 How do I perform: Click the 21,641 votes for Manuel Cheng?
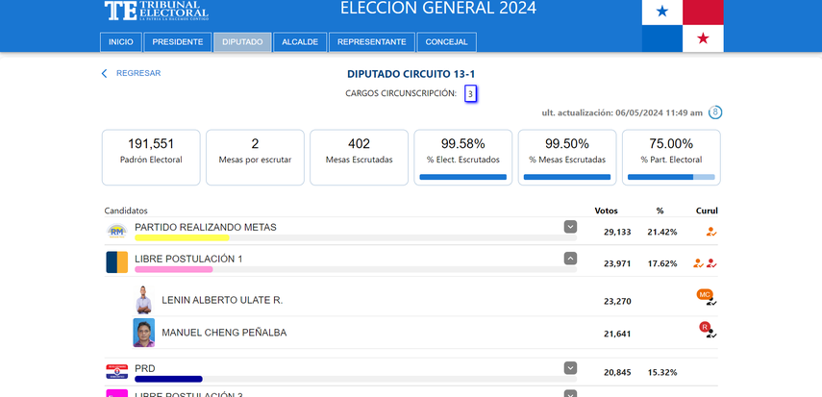(617, 335)
